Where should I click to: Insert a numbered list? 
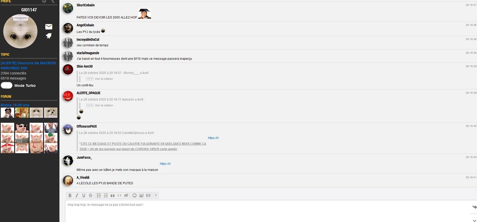tap(106, 195)
